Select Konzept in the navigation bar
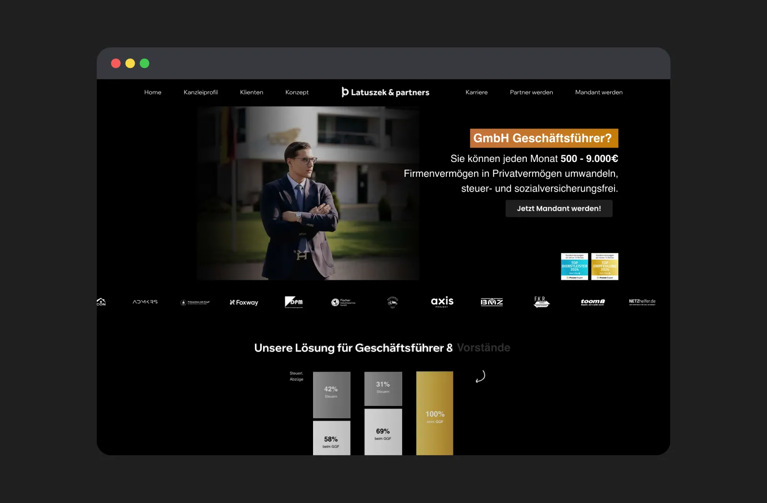Viewport: 767px width, 503px height. (297, 92)
